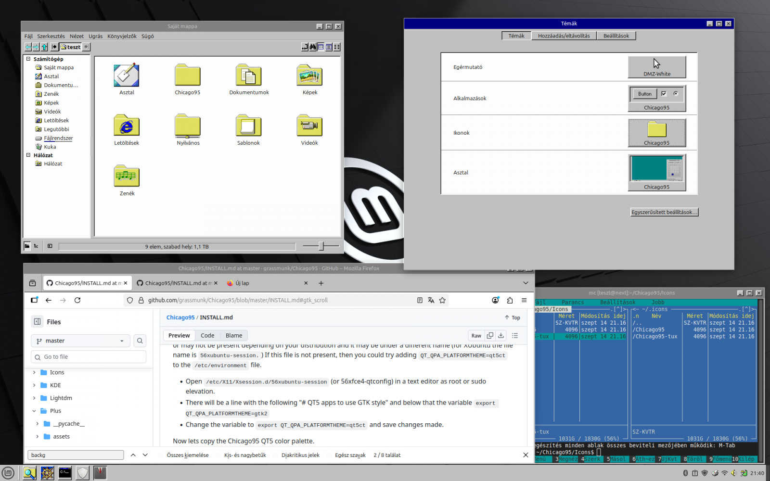Open the Könyvjelzők menu

tap(122, 36)
